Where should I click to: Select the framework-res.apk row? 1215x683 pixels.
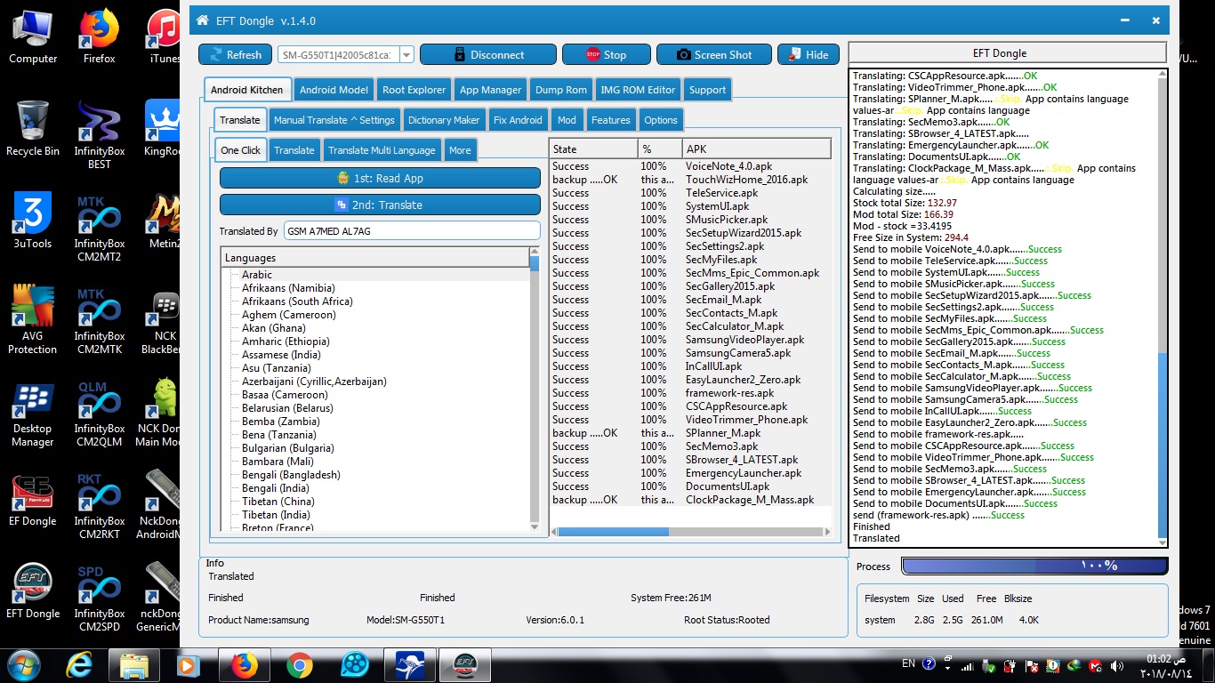click(690, 393)
